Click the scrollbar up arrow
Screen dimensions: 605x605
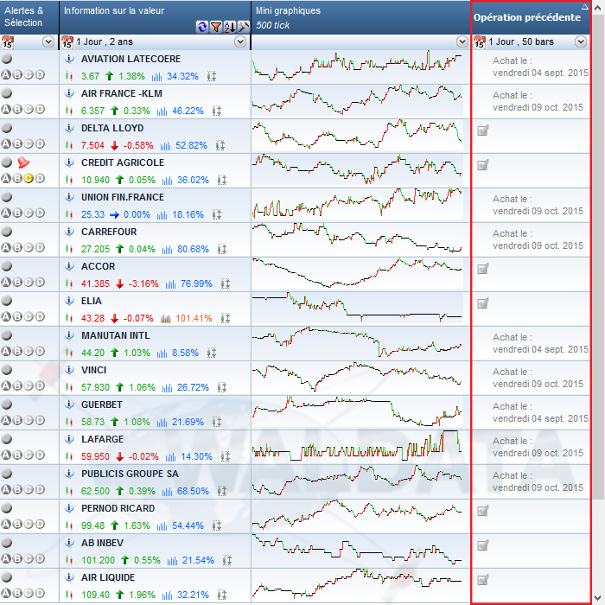click(x=598, y=8)
